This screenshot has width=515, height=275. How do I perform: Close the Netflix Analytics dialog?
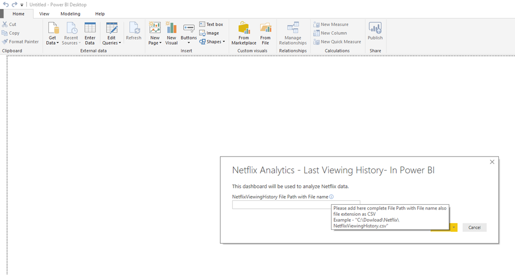point(492,162)
